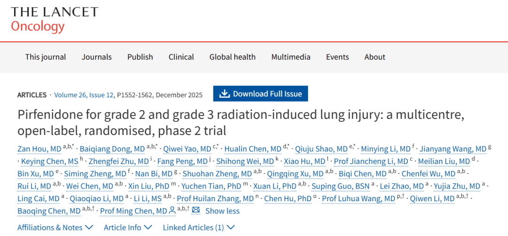Collapse the author list with Show less

click(222, 211)
